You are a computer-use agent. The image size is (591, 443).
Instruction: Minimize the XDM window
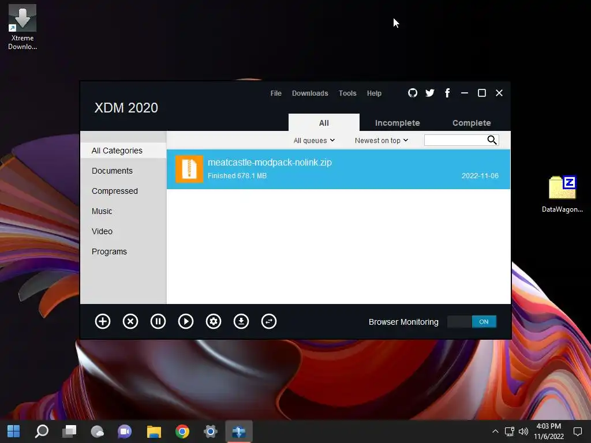(x=465, y=93)
